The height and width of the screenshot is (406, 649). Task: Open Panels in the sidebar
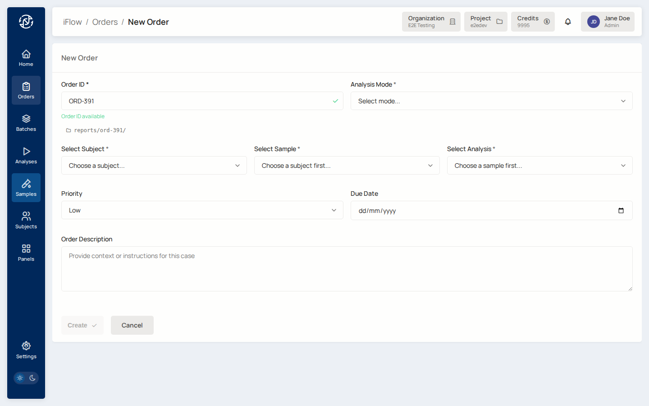(x=26, y=253)
